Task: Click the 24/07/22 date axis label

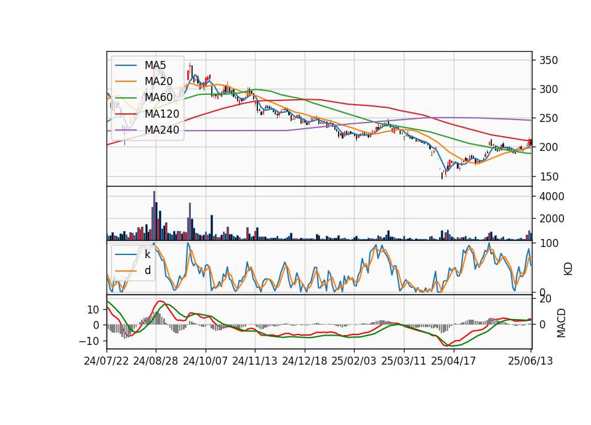Action: [107, 361]
